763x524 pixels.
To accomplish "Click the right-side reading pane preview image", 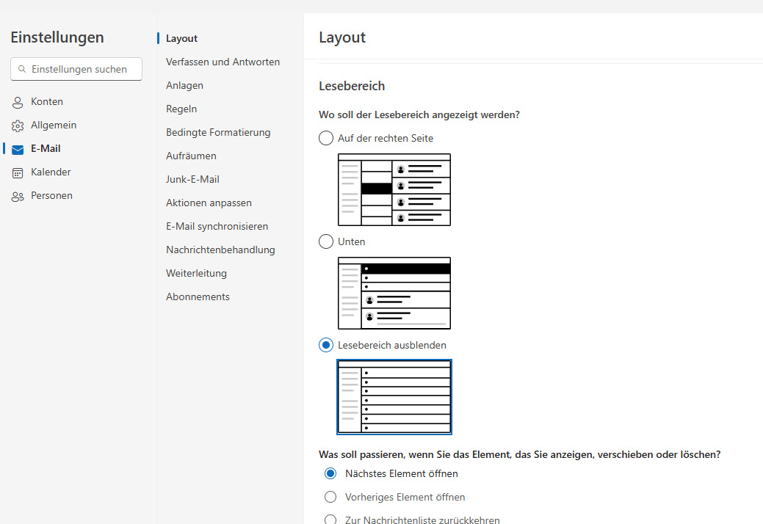I will click(x=394, y=189).
